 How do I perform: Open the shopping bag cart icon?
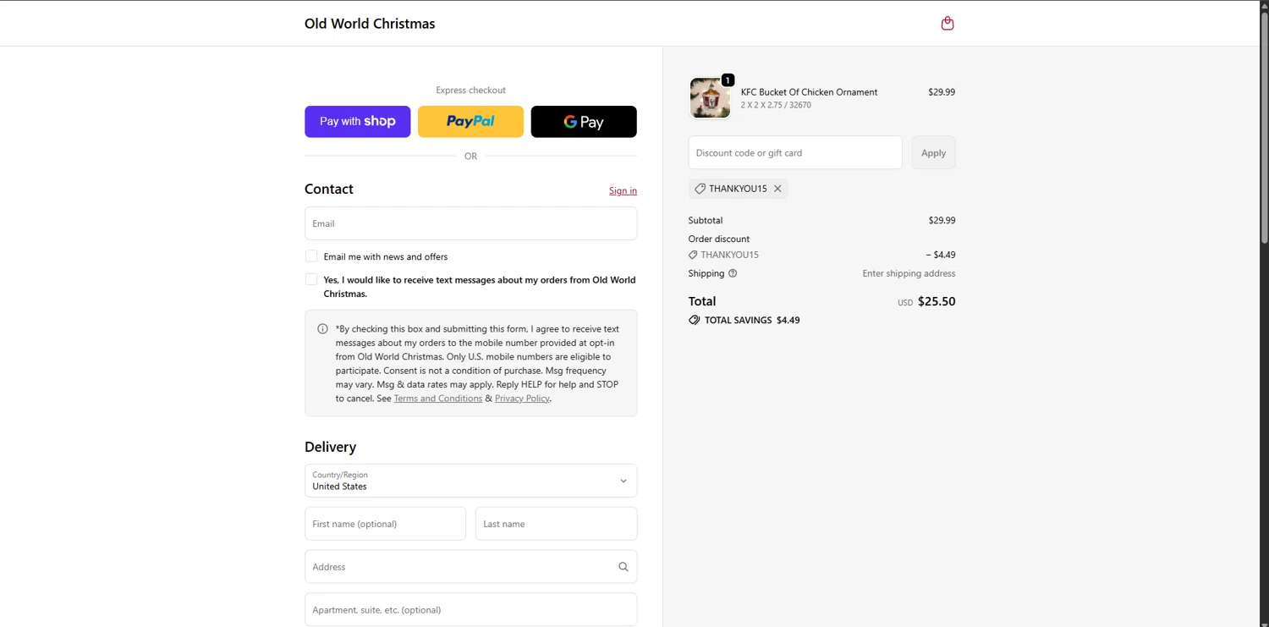(947, 24)
